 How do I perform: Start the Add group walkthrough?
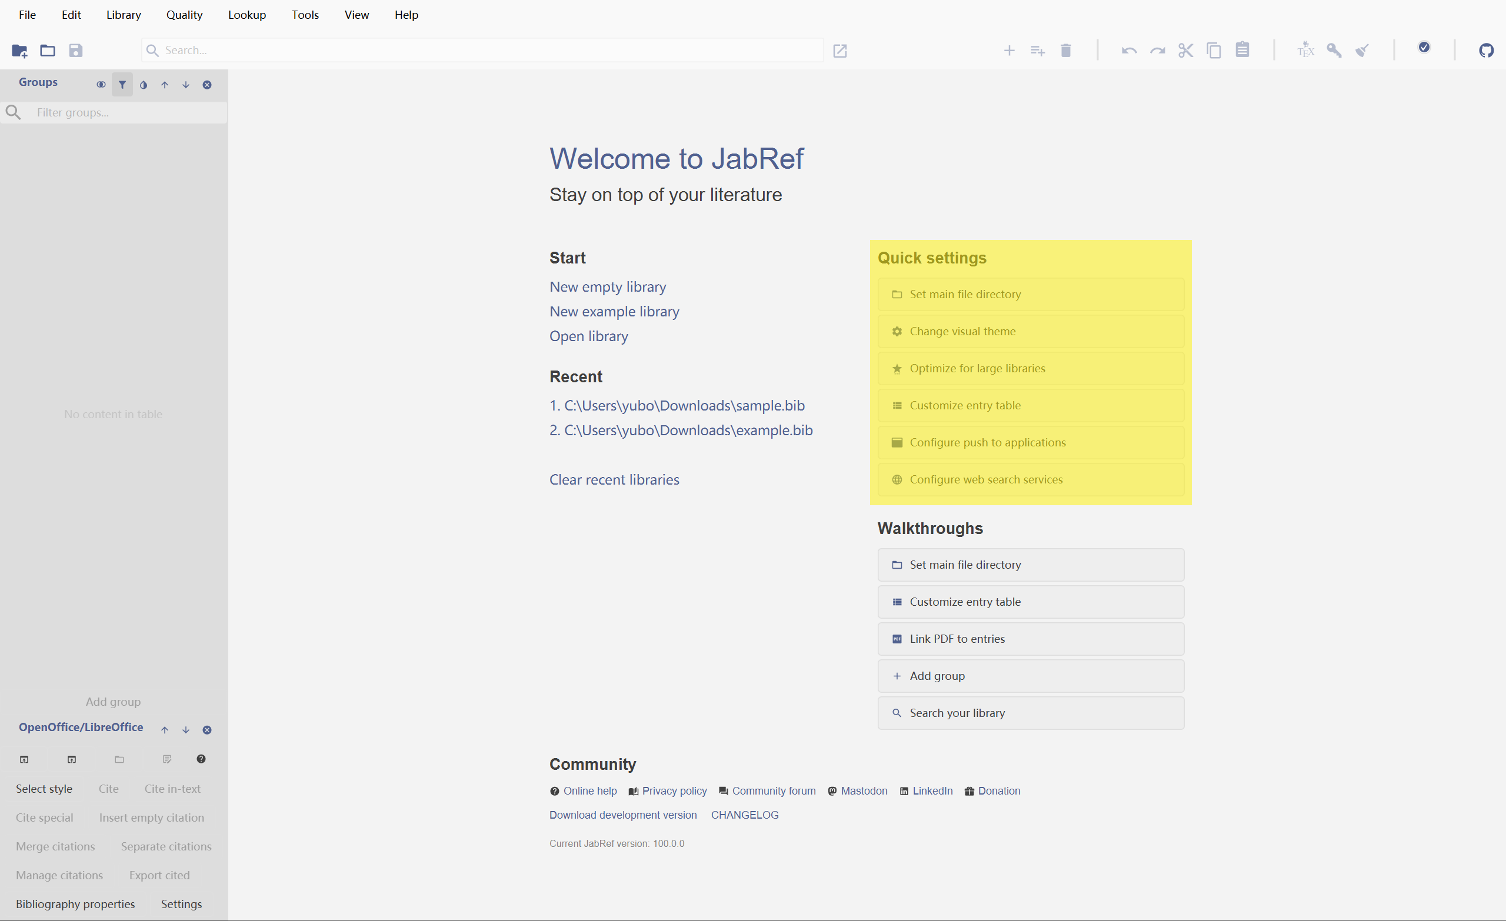click(x=1031, y=676)
